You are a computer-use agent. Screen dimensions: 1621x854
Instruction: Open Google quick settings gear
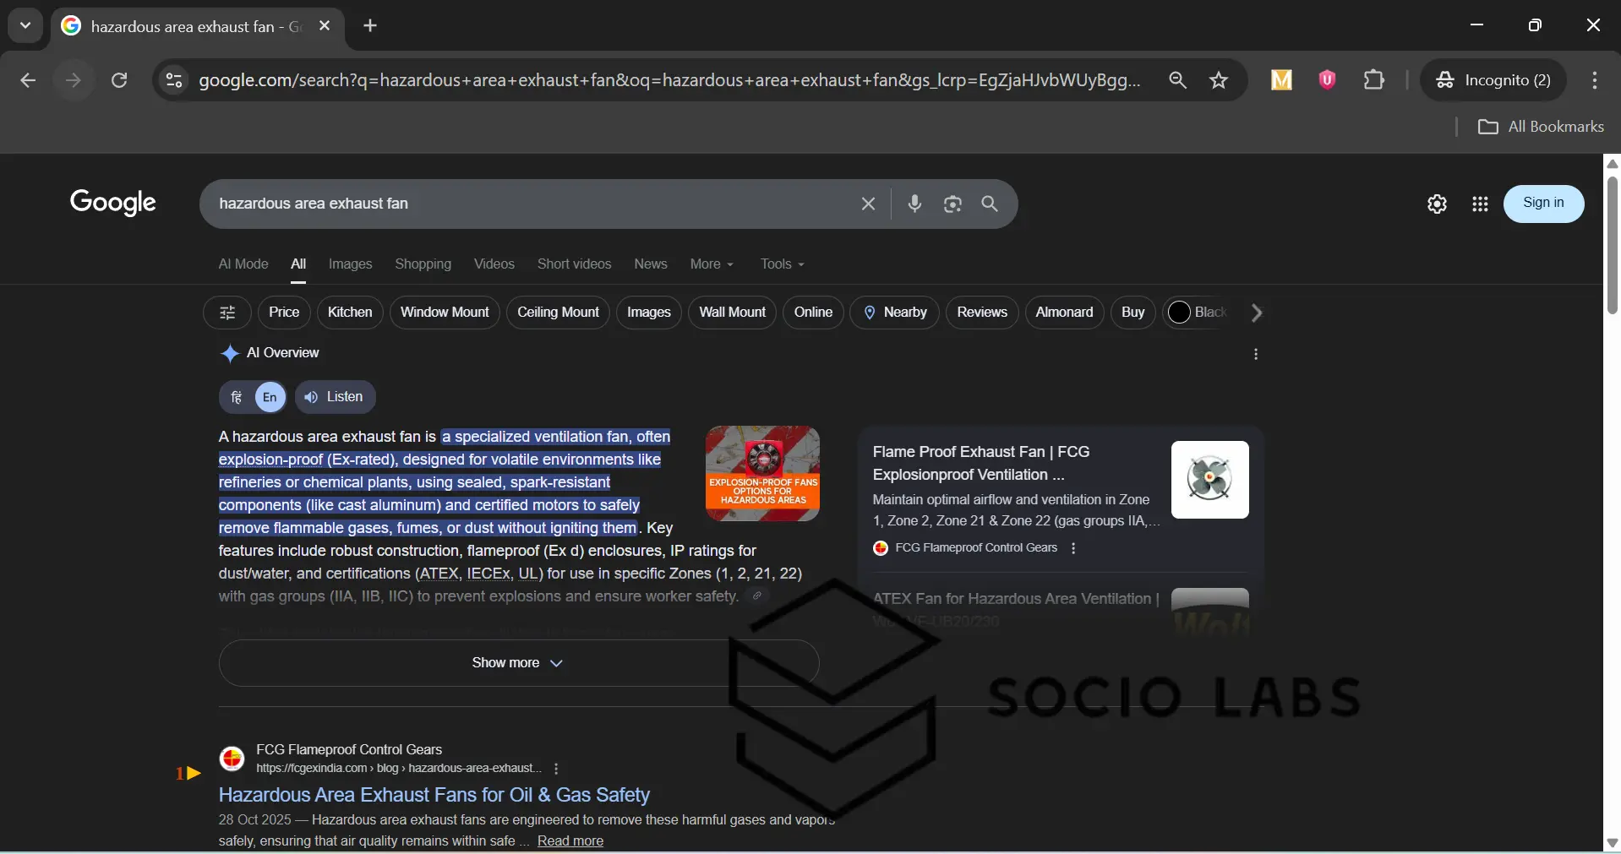(1437, 204)
